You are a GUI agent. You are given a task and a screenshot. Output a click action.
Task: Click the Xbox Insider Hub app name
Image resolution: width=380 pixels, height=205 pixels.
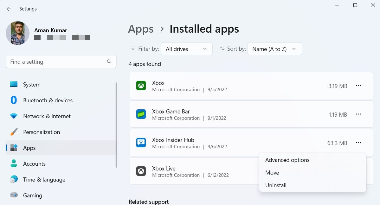pyautogui.click(x=173, y=140)
